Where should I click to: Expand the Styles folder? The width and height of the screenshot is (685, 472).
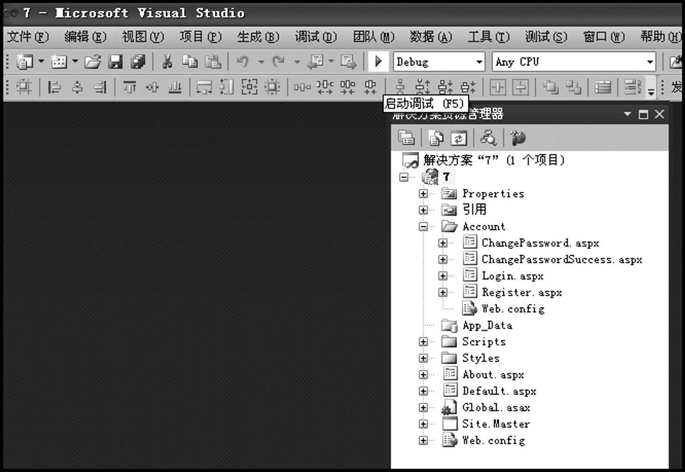(x=424, y=358)
